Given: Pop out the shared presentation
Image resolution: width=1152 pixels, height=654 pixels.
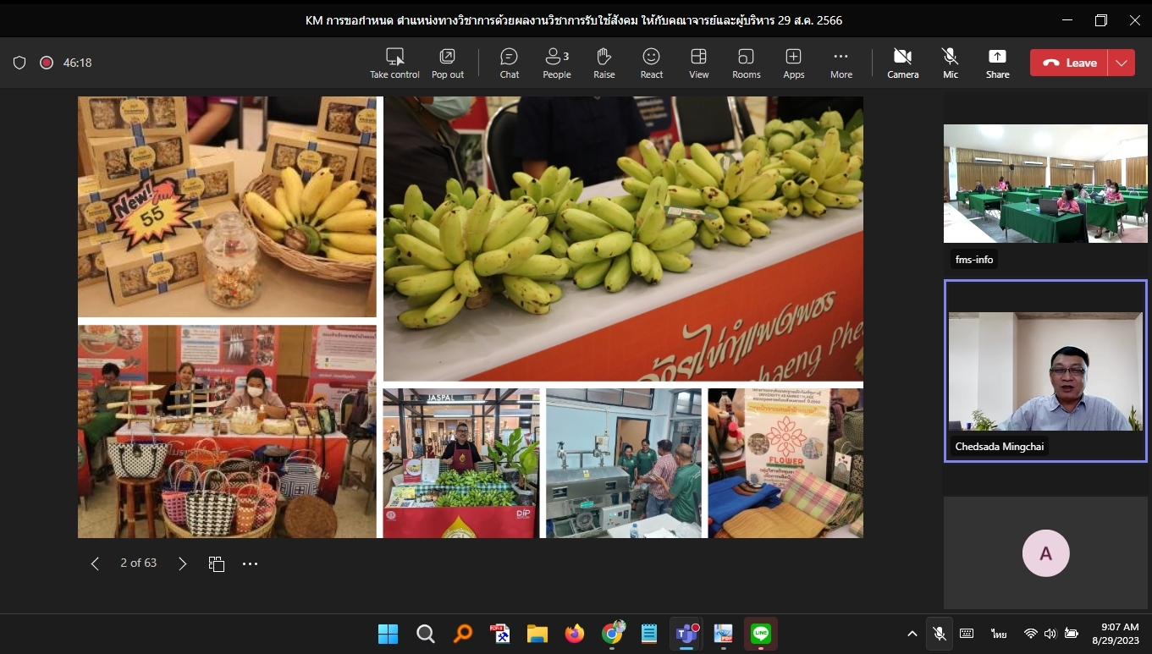Looking at the screenshot, I should [x=447, y=63].
